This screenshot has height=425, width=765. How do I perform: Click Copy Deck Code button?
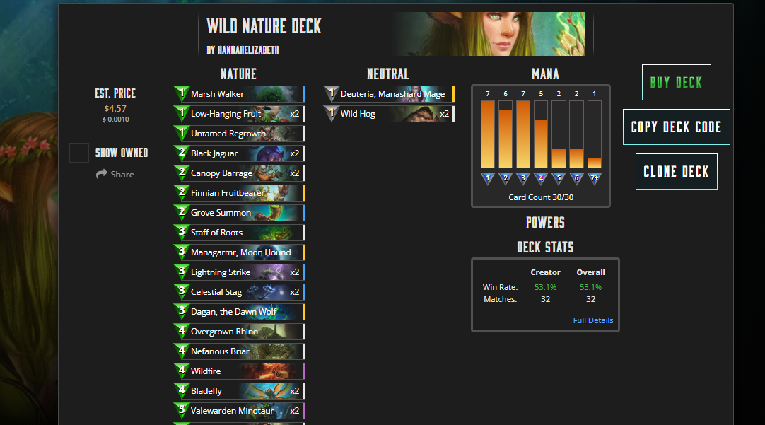[676, 127]
